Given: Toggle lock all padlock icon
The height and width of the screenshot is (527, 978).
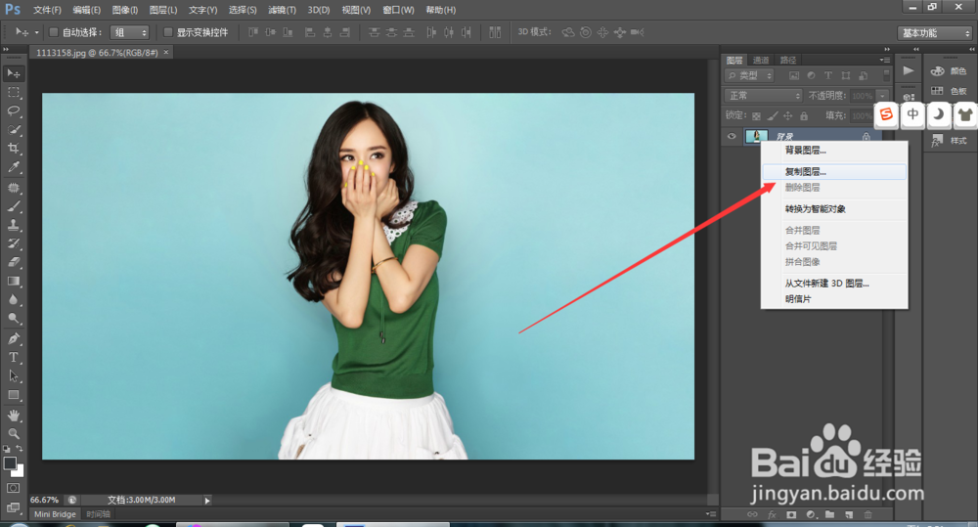Looking at the screenshot, I should click(804, 116).
